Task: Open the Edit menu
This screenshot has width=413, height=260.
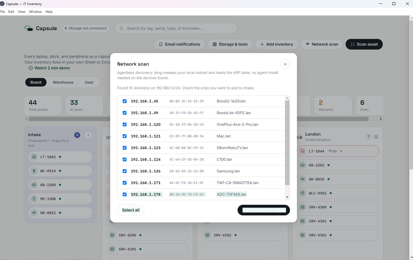Action: click(11, 12)
